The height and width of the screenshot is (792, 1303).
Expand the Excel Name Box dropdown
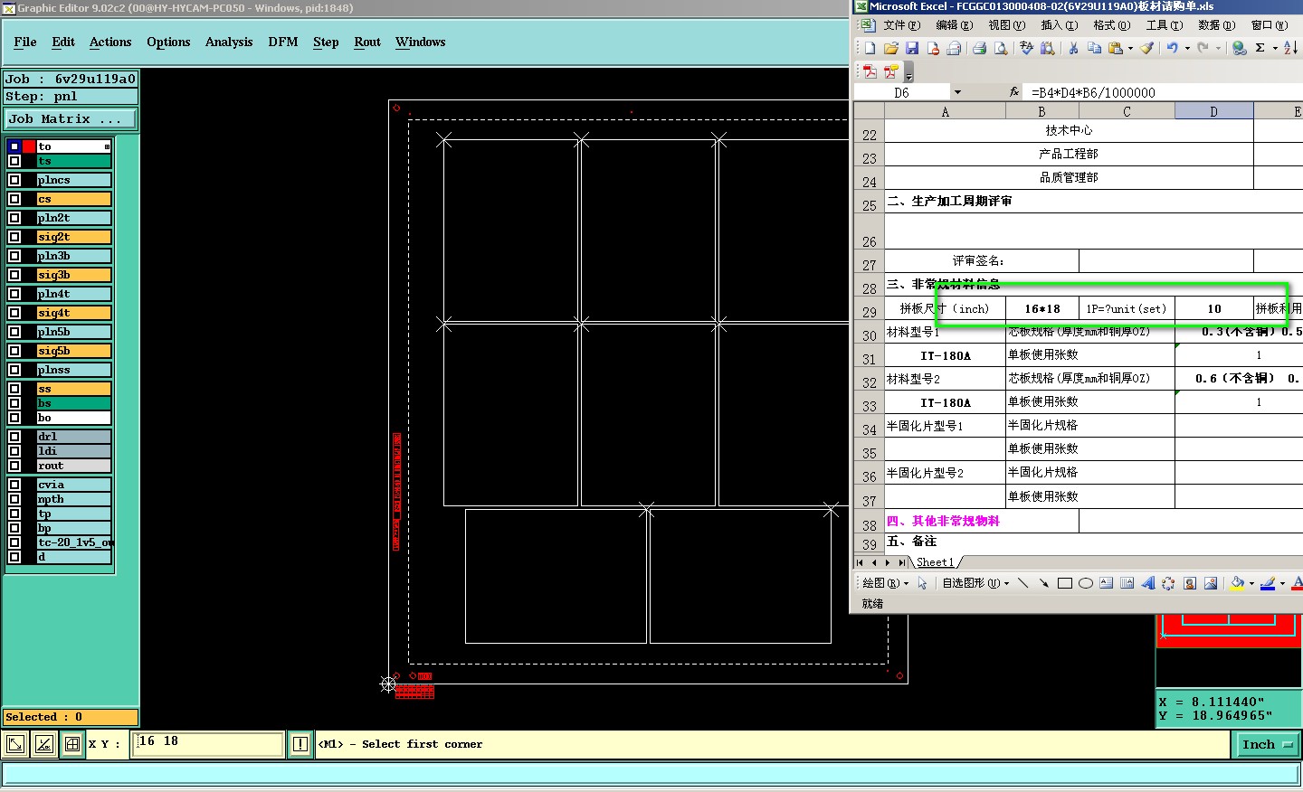point(957,92)
